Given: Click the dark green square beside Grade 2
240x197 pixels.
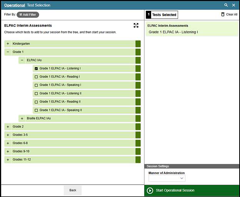Looking at the screenshot, I should tap(138, 127).
